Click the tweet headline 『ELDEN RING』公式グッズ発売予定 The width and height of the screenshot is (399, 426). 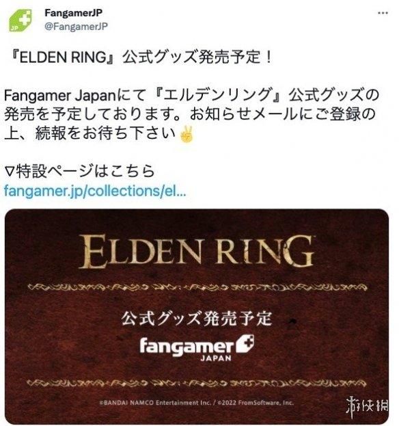pos(140,57)
